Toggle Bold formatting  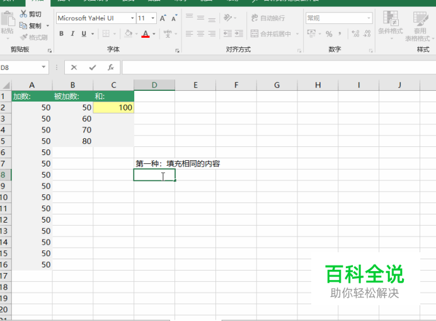click(x=62, y=33)
